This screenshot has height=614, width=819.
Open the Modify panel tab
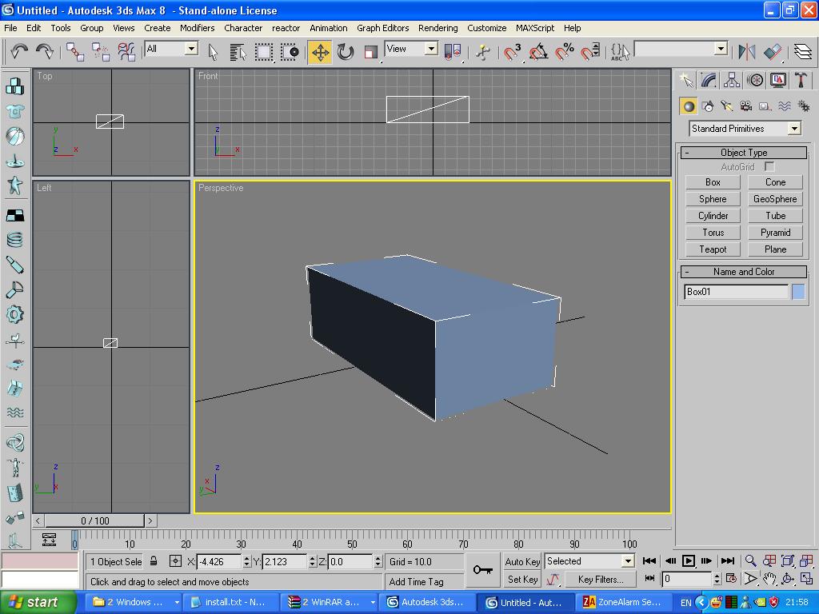[709, 80]
